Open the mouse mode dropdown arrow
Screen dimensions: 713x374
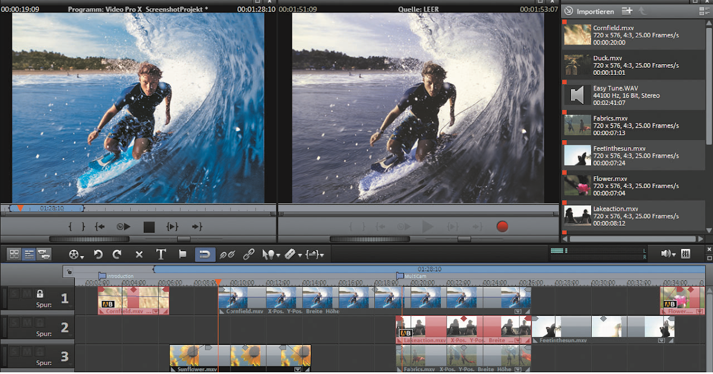tap(279, 255)
